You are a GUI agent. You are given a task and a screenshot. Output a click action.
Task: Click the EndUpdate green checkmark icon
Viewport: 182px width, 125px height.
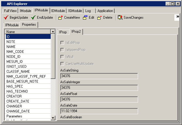click(x=33, y=18)
